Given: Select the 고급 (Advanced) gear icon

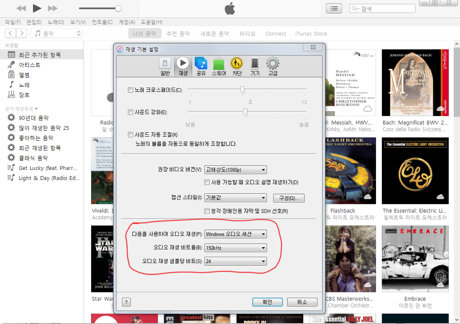Looking at the screenshot, I should click(x=273, y=66).
